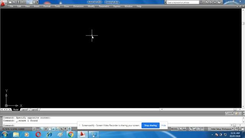Click the Redo arrow icon

pos(28,2)
